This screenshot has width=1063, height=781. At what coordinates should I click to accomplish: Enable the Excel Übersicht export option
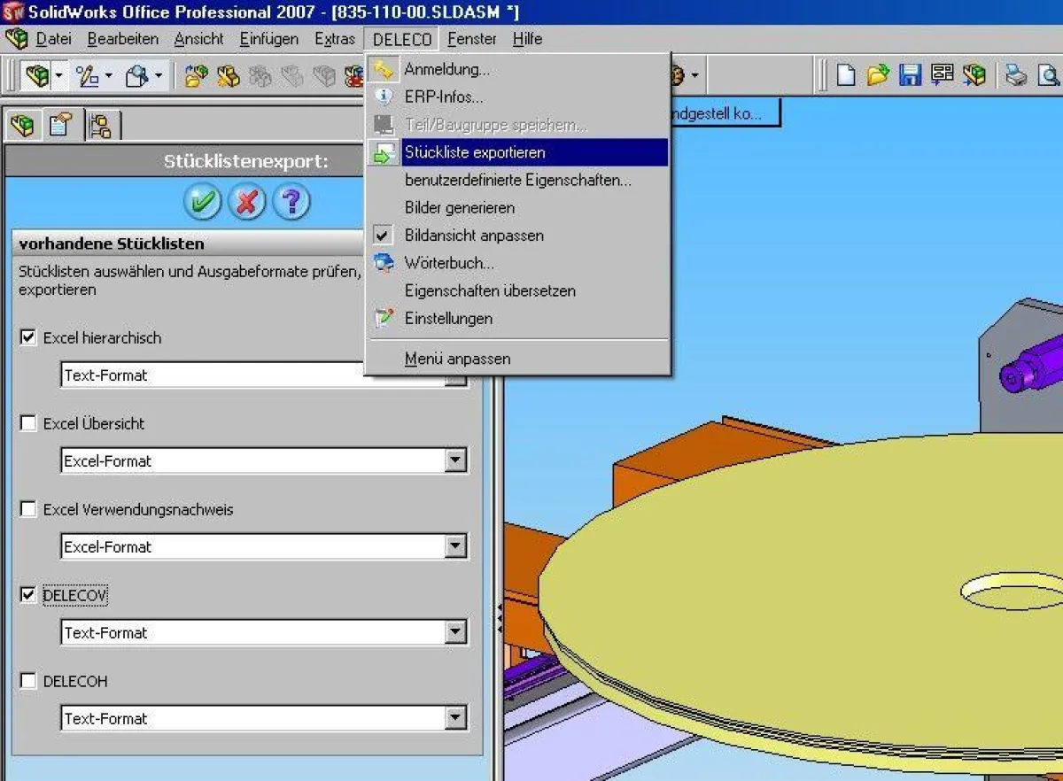pyautogui.click(x=26, y=423)
